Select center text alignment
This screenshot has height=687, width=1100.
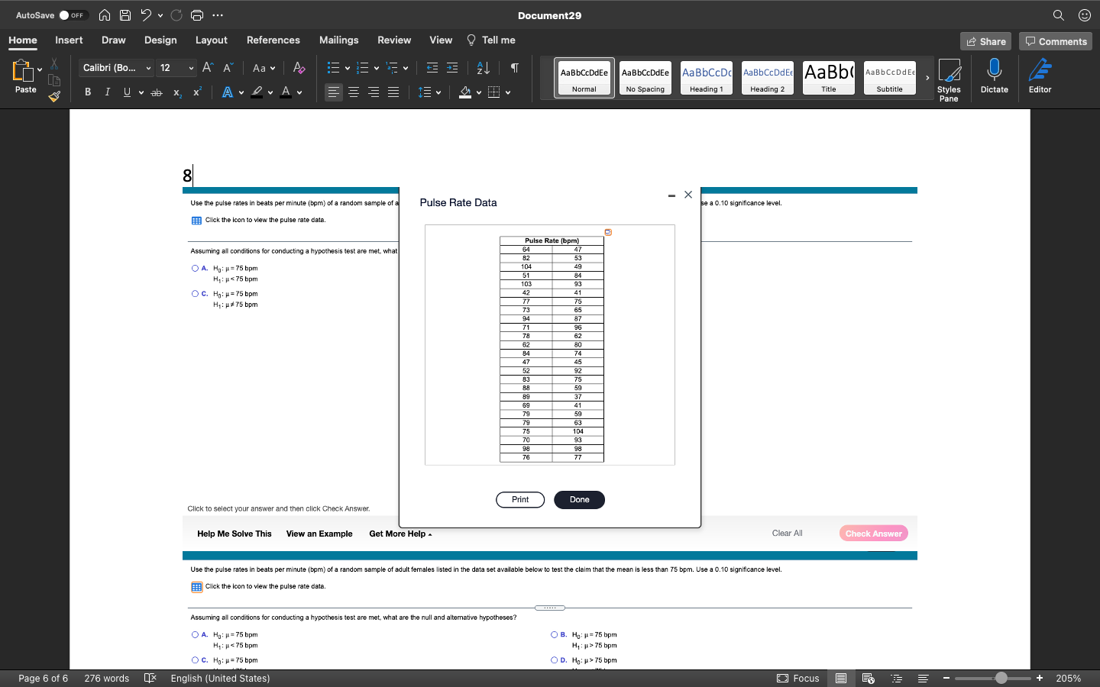click(353, 92)
